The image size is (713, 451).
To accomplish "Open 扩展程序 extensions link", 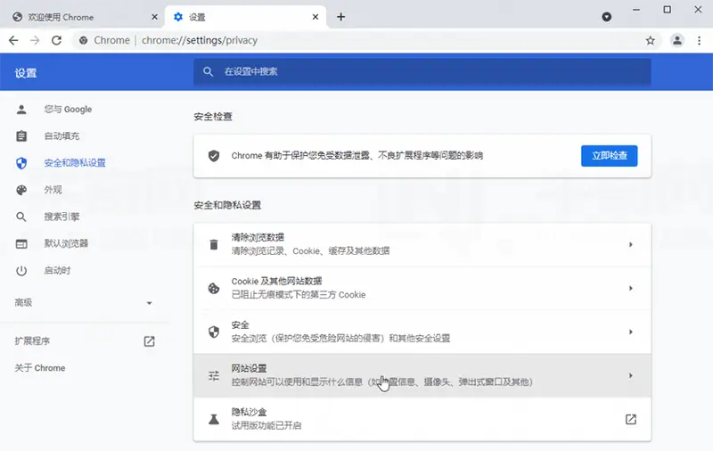I will click(x=32, y=341).
